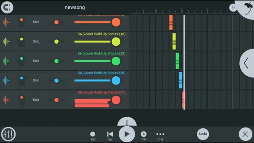254x143 pixels.
Task: Expand the side panel left-arrow chevron
Action: click(247, 63)
